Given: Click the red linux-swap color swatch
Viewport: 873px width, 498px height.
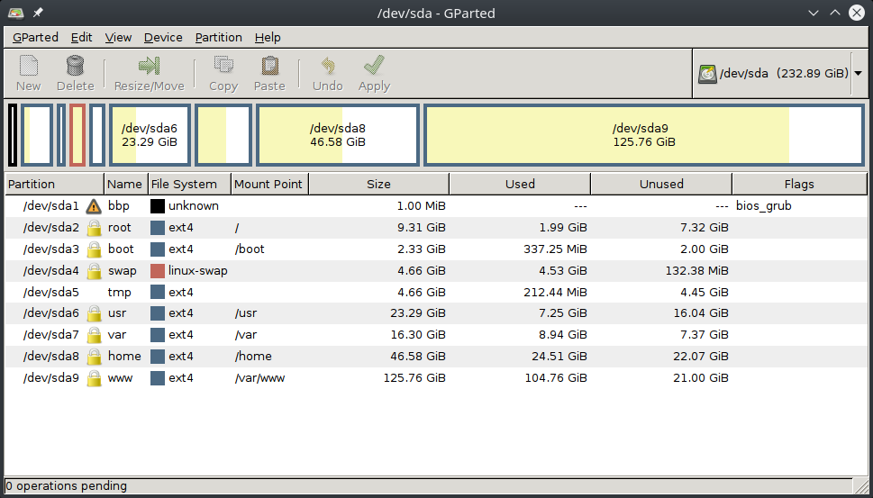Looking at the screenshot, I should point(158,271).
